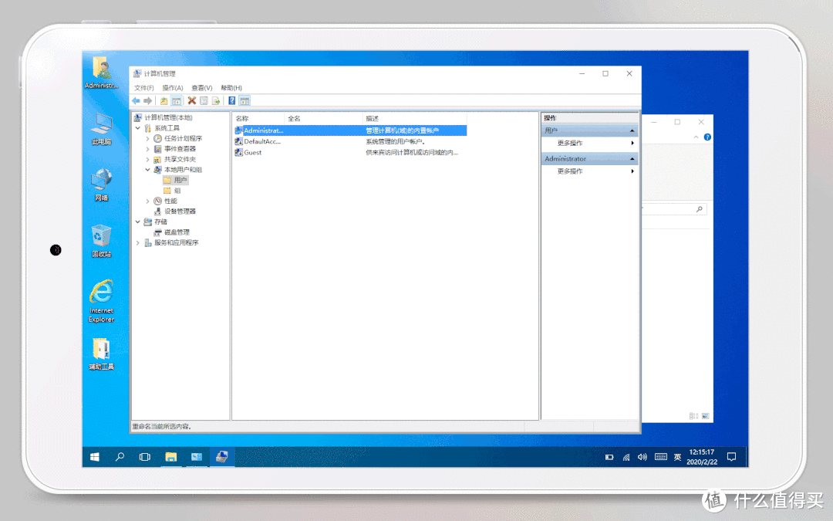Click the properties toolbar icon
833x521 pixels.
204,100
